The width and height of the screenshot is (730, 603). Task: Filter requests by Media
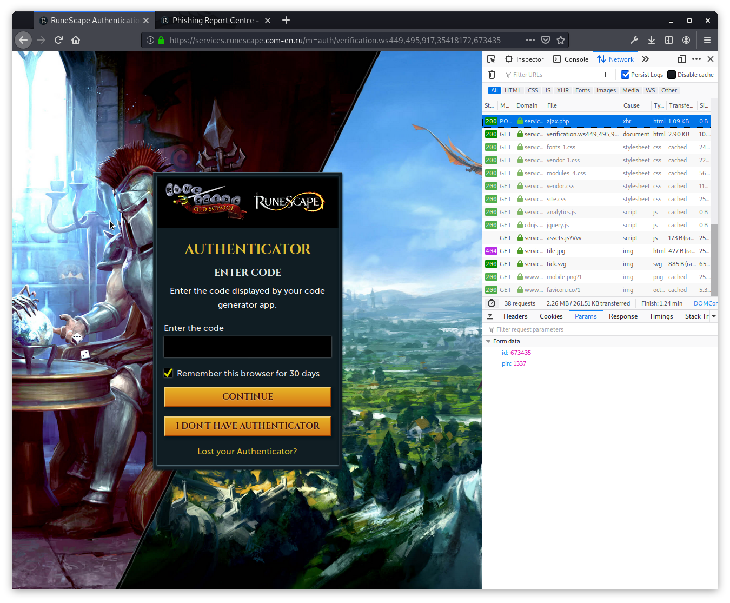point(631,90)
